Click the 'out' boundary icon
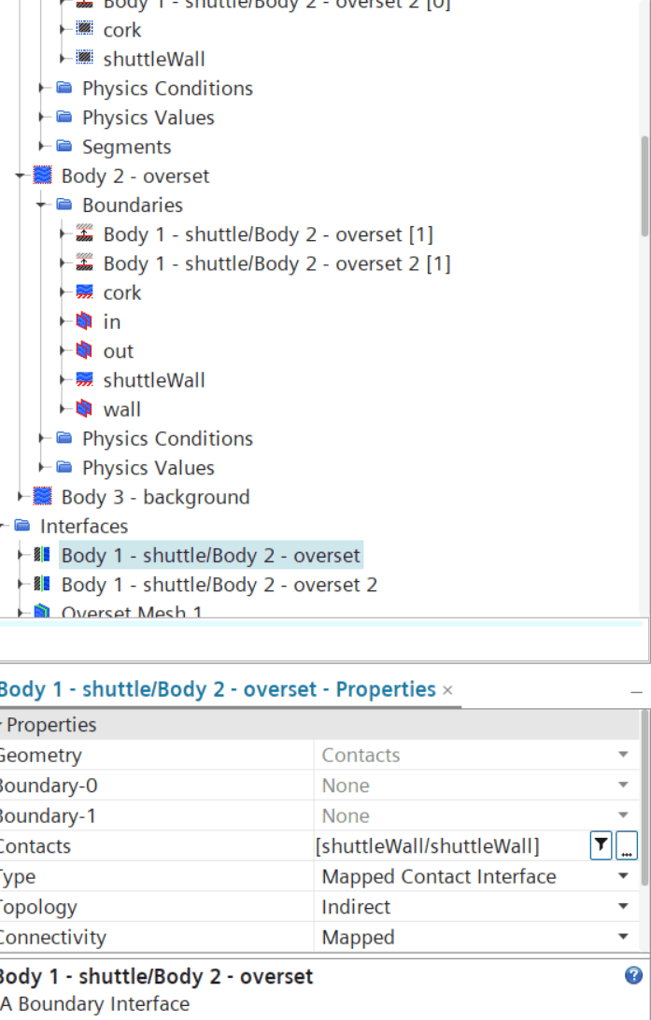The width and height of the screenshot is (651, 1020). point(85,350)
